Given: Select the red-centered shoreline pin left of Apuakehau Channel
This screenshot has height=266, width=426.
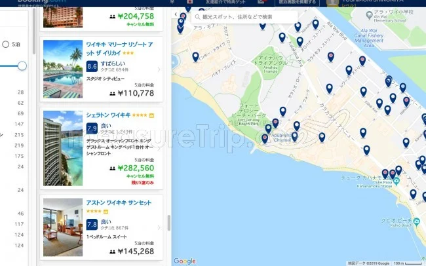Looking at the screenshot, I should click(265, 139).
